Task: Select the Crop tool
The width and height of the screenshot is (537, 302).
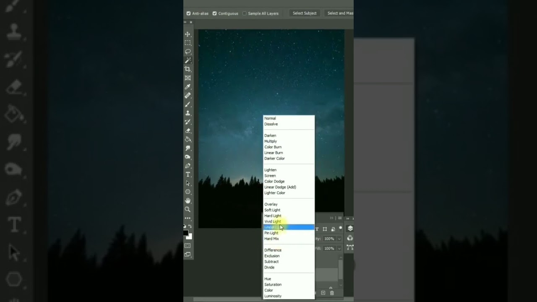Action: [188, 69]
